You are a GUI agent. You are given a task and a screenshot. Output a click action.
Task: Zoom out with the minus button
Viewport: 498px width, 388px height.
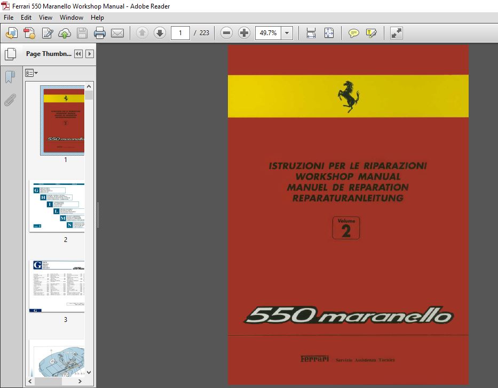click(x=226, y=33)
